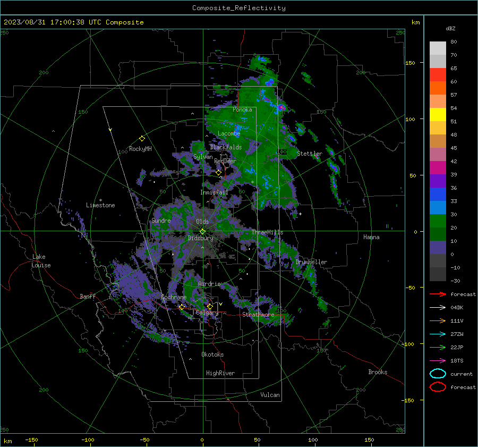478x447 pixels.
Task: Click the yellow diamond marker near RockyMH
Action: (142, 139)
